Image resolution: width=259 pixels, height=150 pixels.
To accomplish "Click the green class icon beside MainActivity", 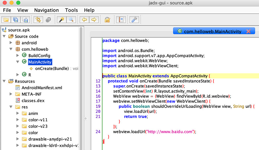I will click(x=24, y=62).
